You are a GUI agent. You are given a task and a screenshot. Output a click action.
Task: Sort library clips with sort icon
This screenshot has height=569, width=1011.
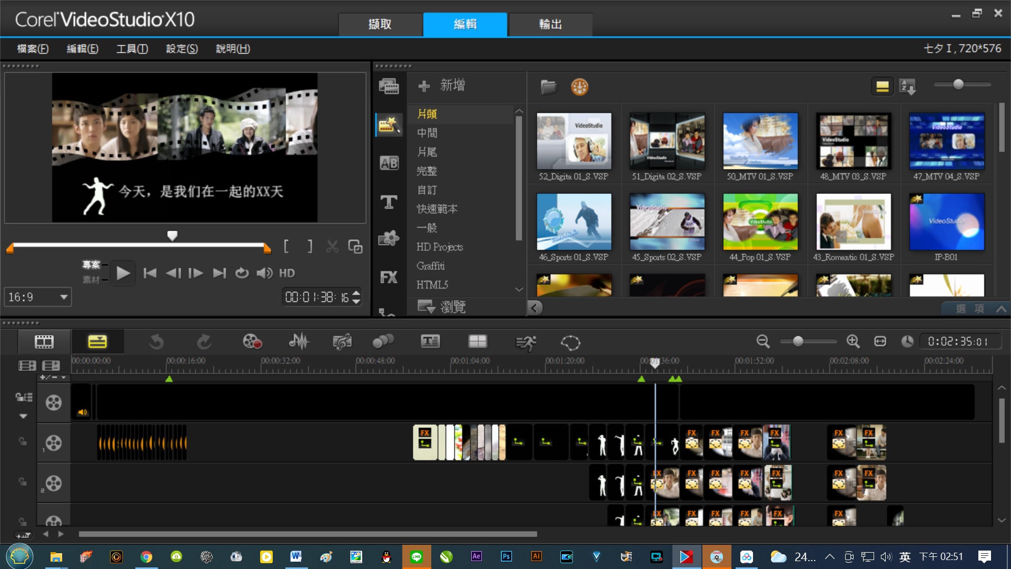908,86
